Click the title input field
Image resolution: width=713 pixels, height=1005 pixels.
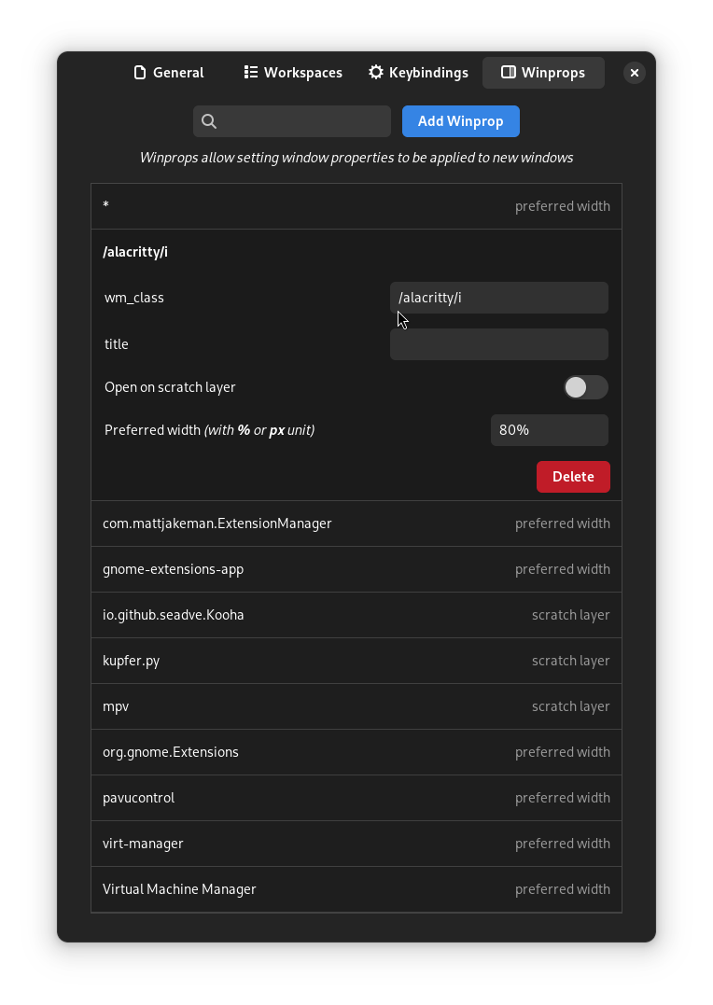tap(499, 343)
